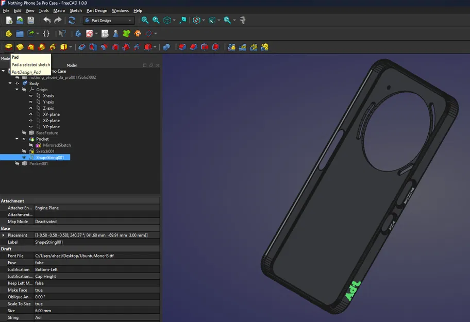The image size is (470, 322).
Task: Select the Revolution tool
Action: pyautogui.click(x=20, y=46)
